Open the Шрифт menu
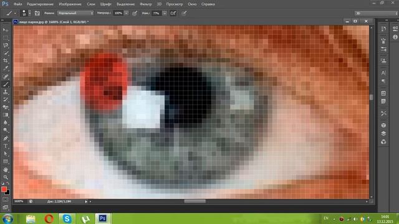399x224 pixels. (x=106, y=4)
